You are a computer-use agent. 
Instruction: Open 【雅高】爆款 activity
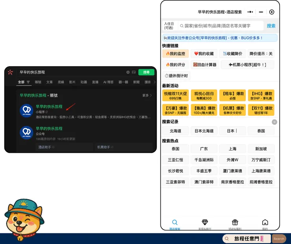[204, 110]
